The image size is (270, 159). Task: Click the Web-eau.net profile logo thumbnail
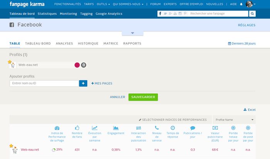click(13, 65)
